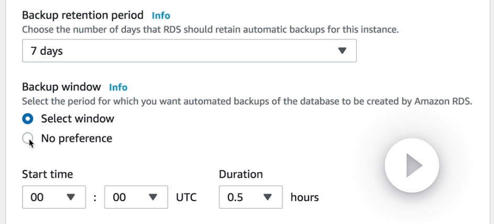This screenshot has height=224, width=494.
Task: Click the "No preference" option label text
Action: coord(76,138)
